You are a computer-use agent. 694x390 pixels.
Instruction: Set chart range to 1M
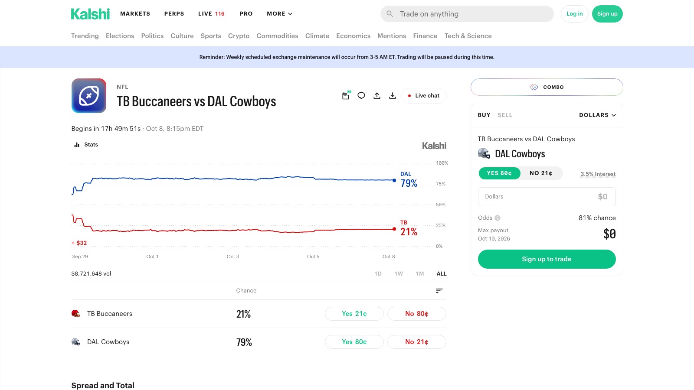click(x=420, y=274)
